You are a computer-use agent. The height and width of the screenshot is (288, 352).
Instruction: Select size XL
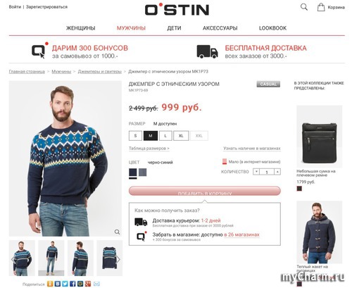(x=181, y=136)
